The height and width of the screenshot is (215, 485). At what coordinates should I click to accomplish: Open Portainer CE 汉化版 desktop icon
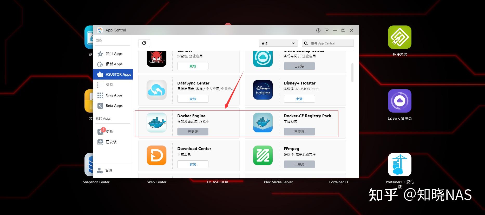pos(400,165)
